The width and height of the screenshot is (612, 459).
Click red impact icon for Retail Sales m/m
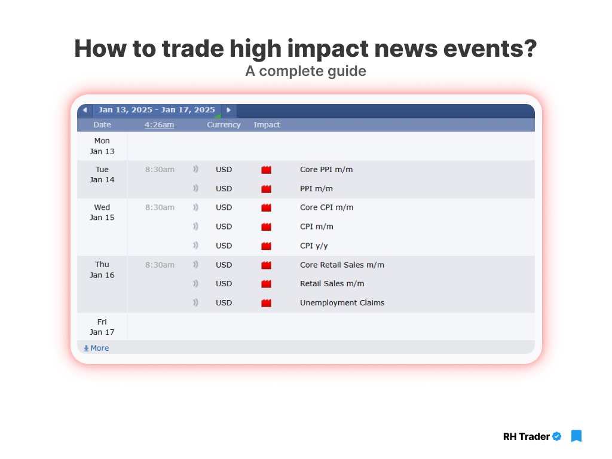pos(266,284)
